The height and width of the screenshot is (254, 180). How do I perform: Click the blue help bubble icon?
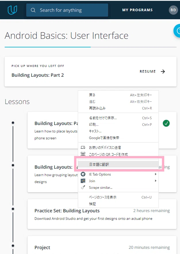(177, 31)
